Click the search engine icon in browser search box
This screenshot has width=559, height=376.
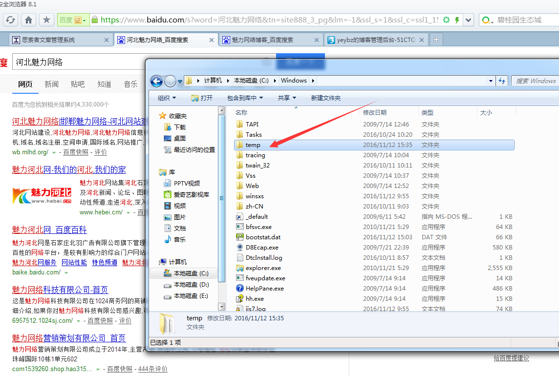click(x=487, y=20)
